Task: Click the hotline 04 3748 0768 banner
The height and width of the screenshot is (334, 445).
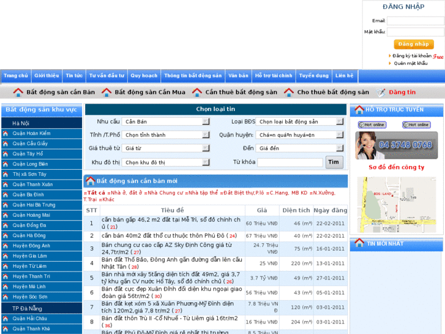Action: pos(397,145)
